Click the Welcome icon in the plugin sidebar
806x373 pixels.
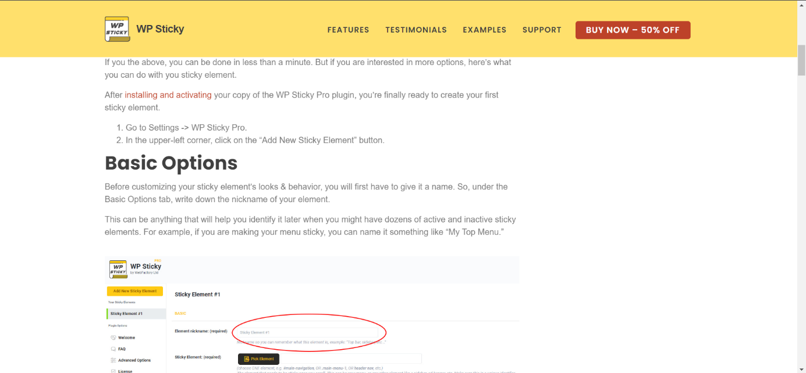[x=113, y=338]
